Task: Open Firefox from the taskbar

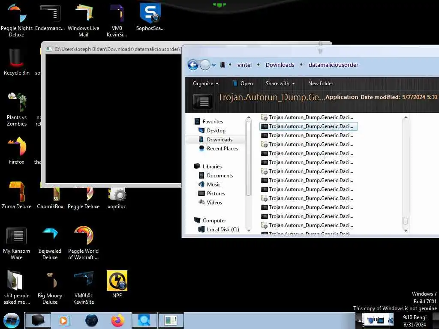Action: [117, 320]
